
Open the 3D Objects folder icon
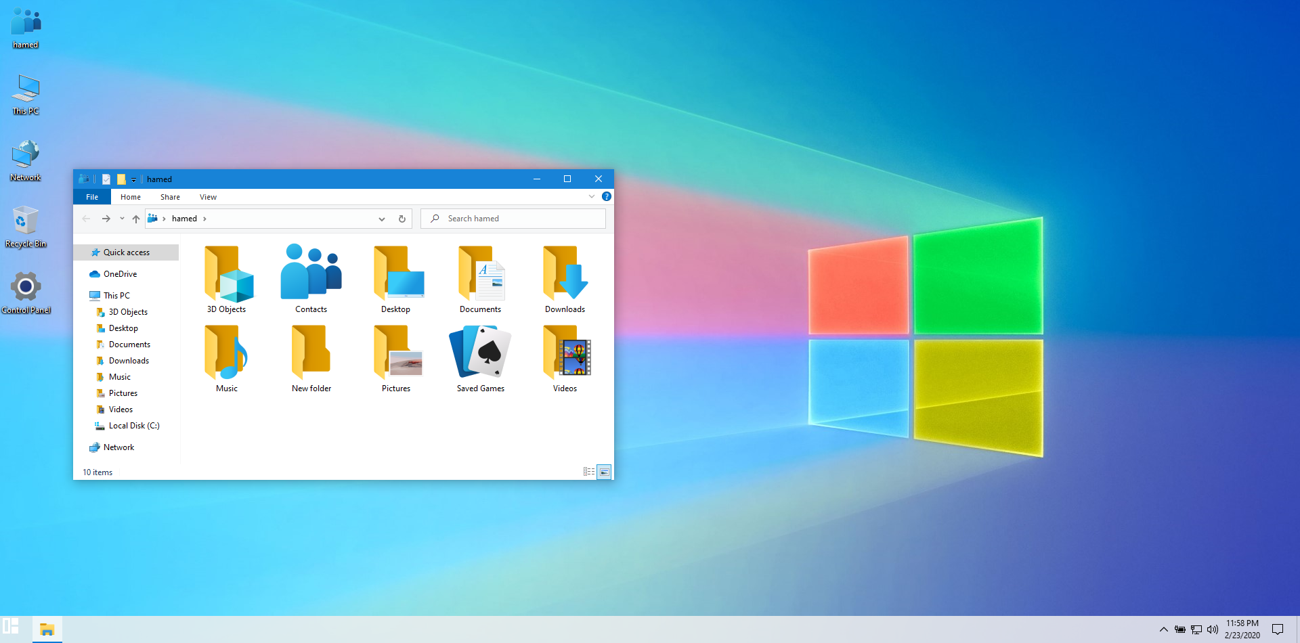coord(227,274)
